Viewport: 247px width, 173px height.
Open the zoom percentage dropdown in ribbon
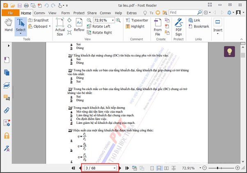coord(114,20)
